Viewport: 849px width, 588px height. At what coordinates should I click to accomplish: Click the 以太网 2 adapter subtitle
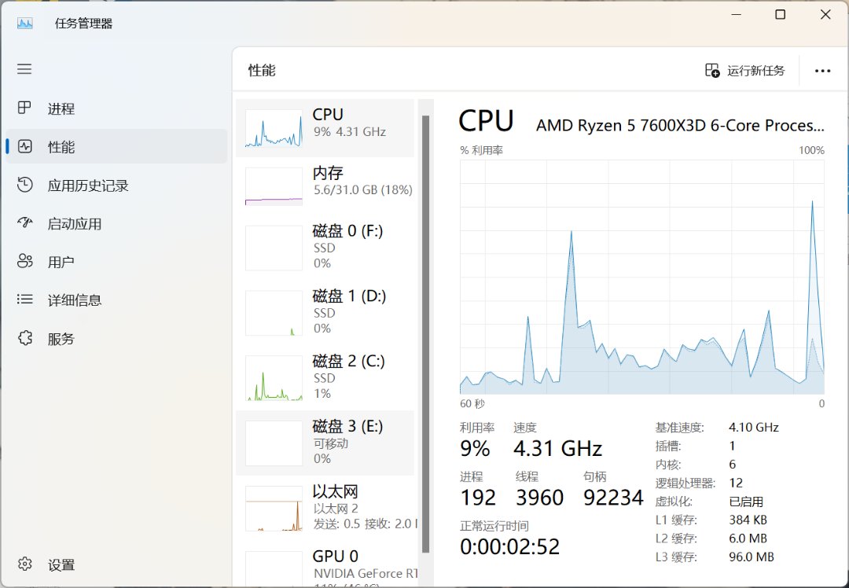[x=336, y=509]
